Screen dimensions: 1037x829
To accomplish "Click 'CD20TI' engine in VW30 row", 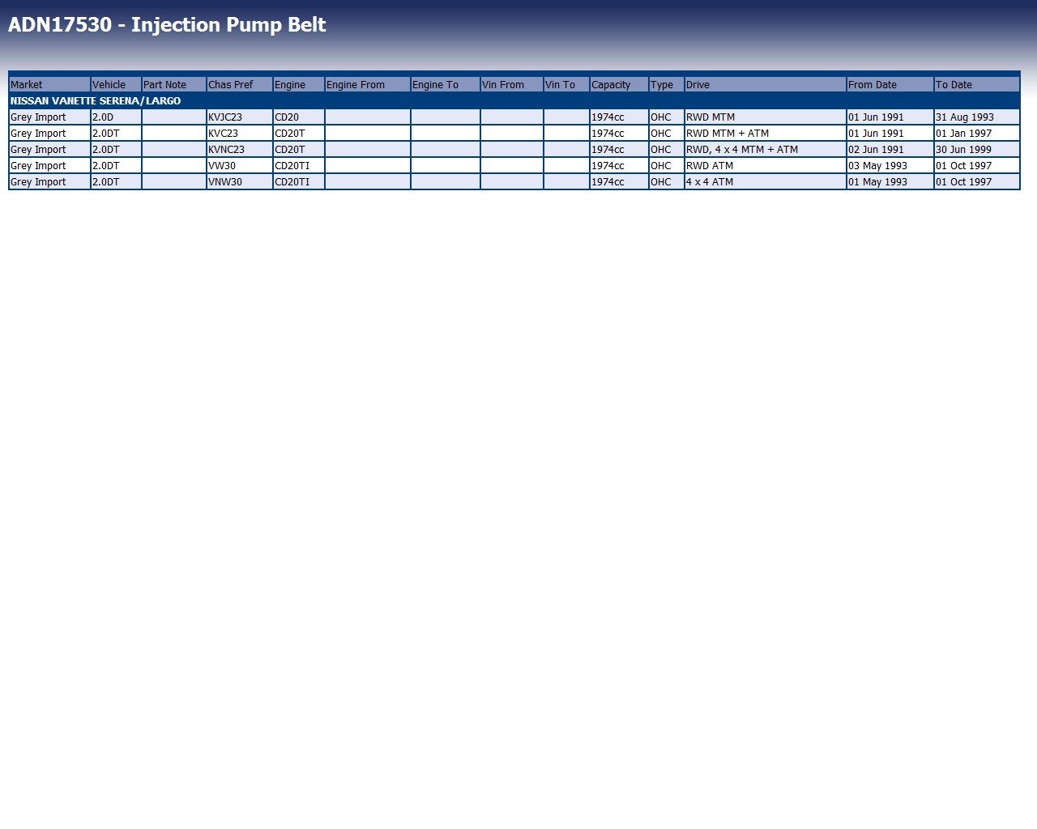I will pyautogui.click(x=299, y=165).
